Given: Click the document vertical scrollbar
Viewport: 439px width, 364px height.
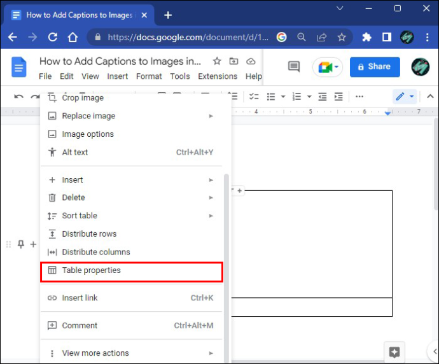Looking at the screenshot, I should tap(436, 164).
